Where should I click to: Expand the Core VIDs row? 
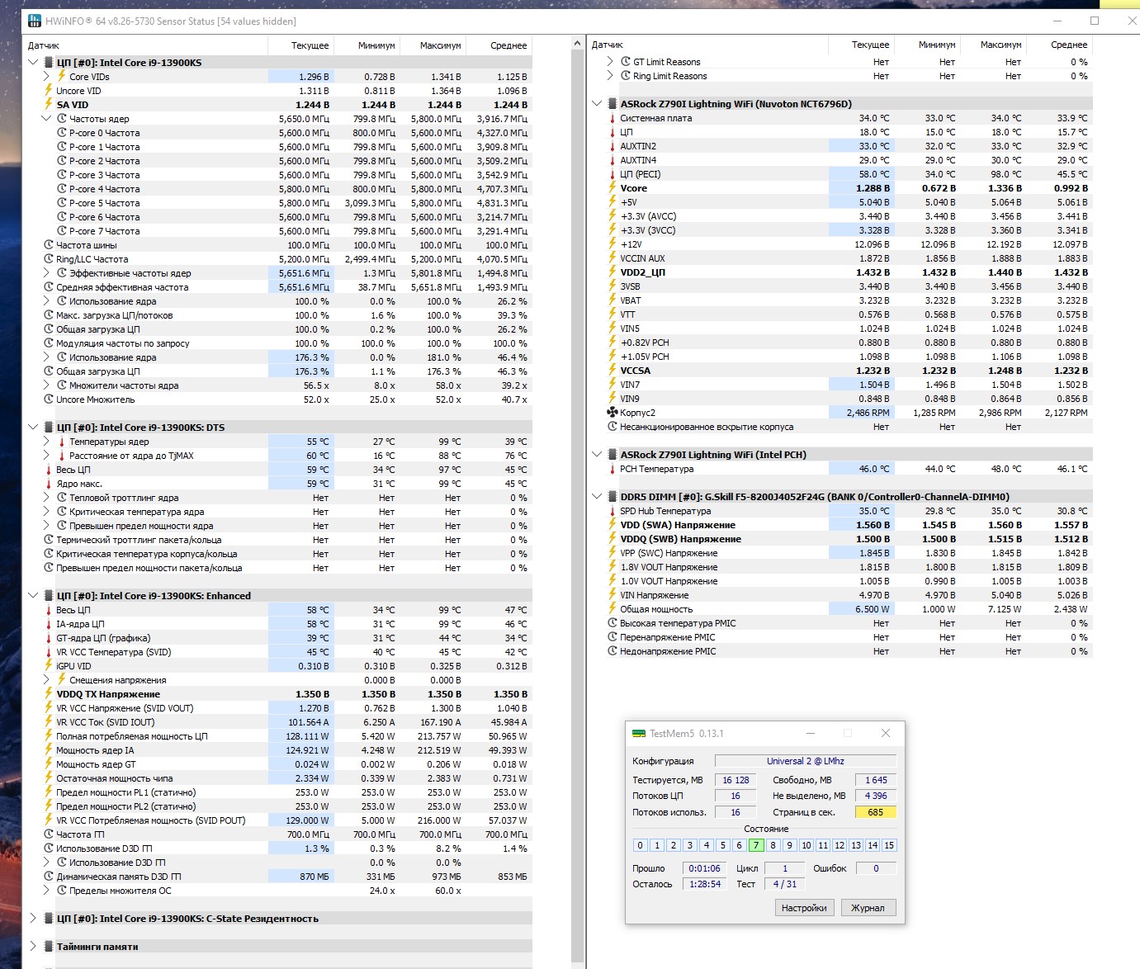(x=47, y=77)
